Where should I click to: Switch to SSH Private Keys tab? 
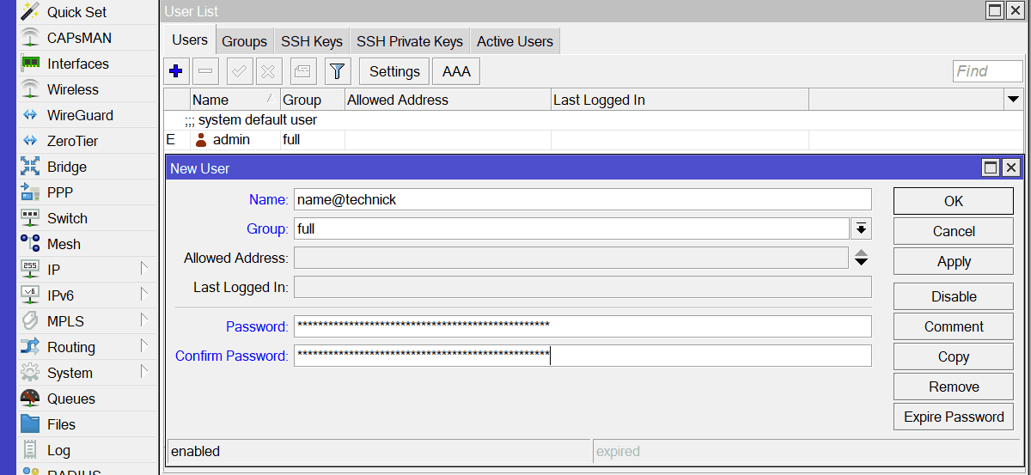(x=410, y=41)
